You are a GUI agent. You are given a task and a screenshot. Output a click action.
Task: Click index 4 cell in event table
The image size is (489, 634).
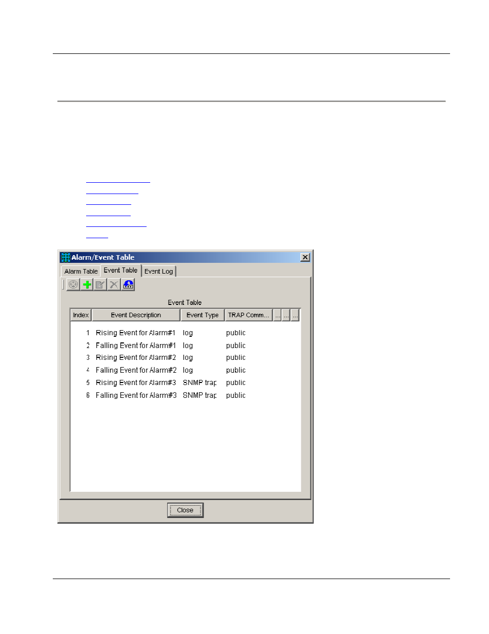pos(88,370)
